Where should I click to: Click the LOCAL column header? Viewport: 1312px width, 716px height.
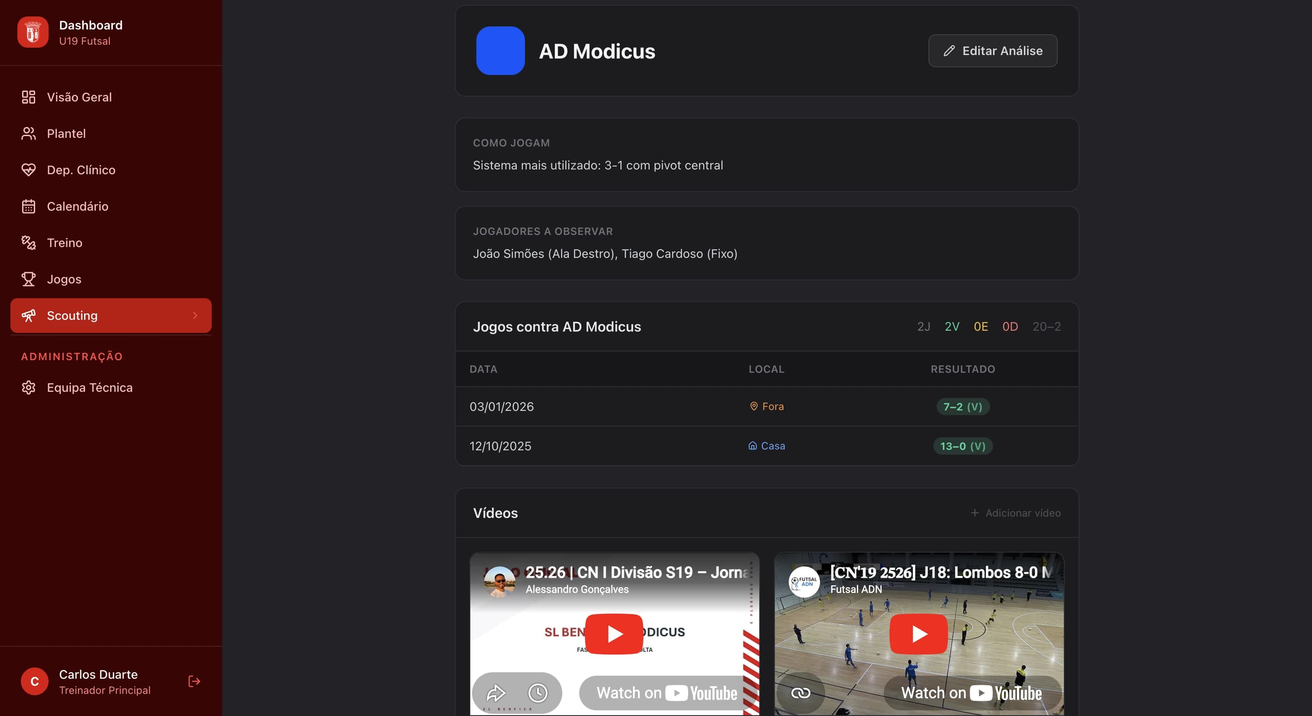click(x=766, y=369)
